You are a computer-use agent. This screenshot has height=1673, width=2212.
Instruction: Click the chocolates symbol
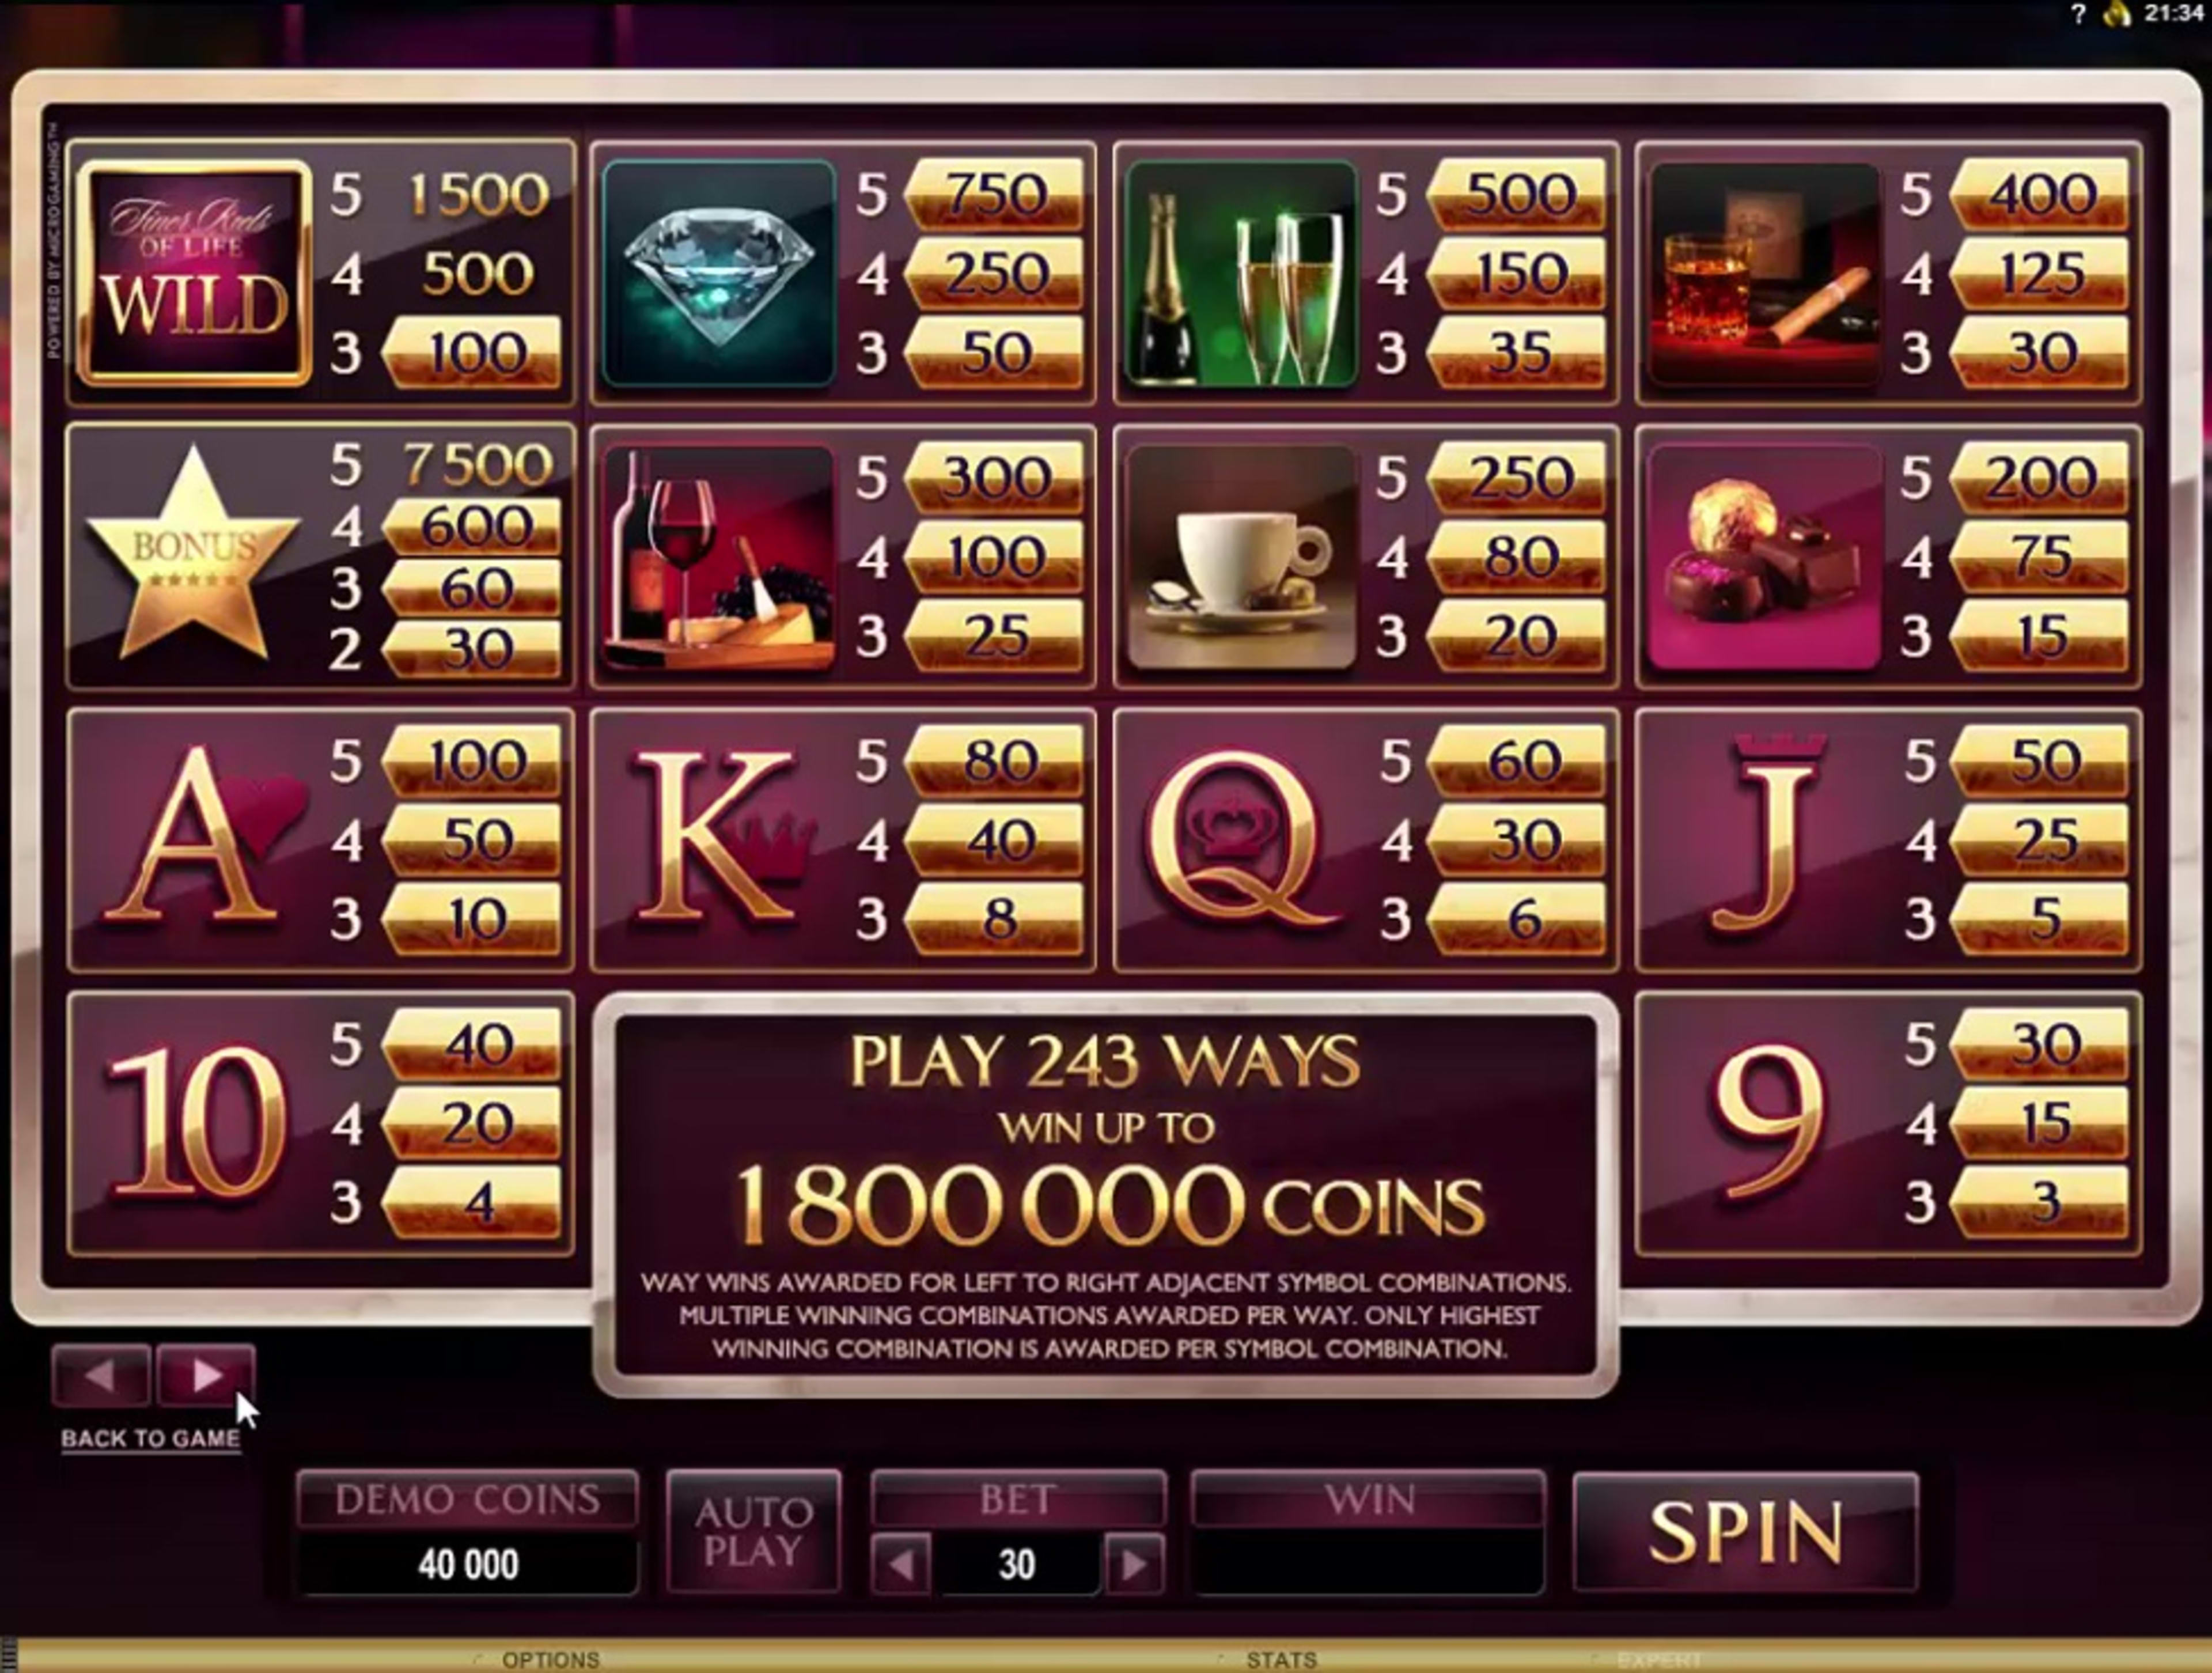(1763, 557)
